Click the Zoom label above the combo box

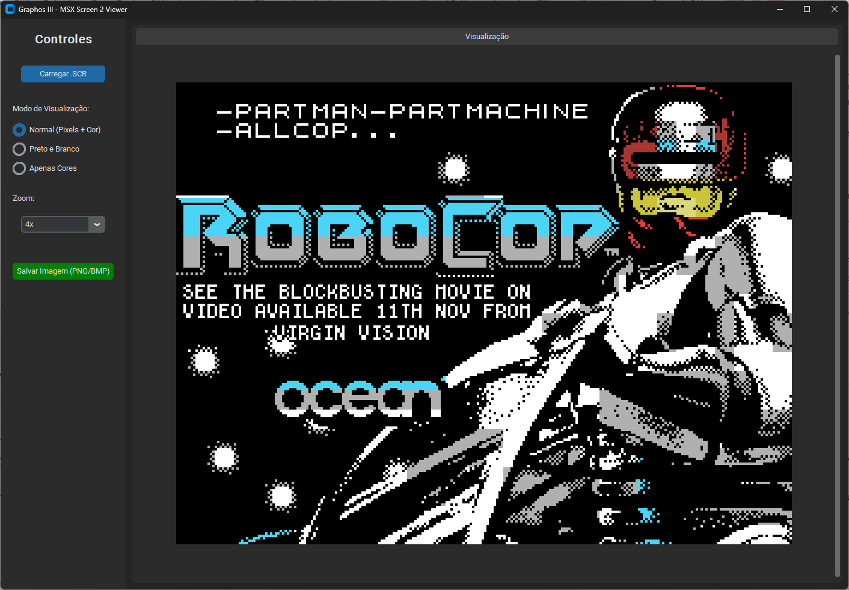[23, 198]
